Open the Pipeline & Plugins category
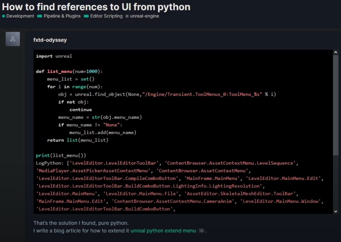The height and width of the screenshot is (242, 341). point(59,16)
